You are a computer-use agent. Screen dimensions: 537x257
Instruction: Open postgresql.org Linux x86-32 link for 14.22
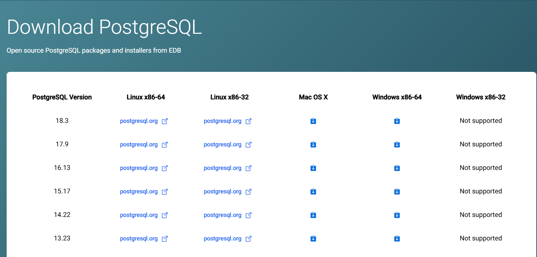pyautogui.click(x=227, y=215)
